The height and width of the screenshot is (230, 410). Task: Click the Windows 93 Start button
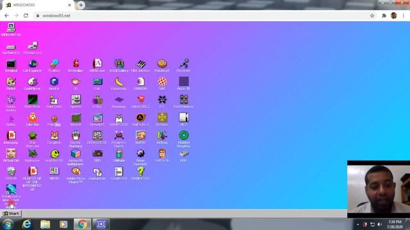tap(11, 213)
